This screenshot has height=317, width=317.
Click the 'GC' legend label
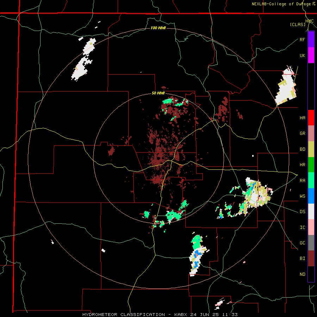[302, 243]
